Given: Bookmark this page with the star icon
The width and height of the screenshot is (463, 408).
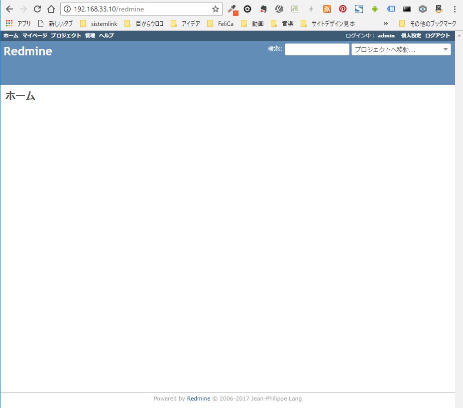Looking at the screenshot, I should [x=216, y=9].
